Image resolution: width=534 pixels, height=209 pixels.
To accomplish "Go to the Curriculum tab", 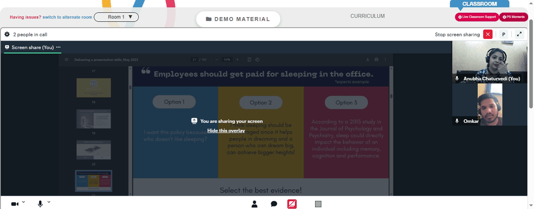I will (367, 16).
